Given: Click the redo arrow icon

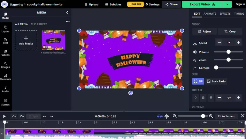Looking at the screenshot, I should click(x=52, y=116).
